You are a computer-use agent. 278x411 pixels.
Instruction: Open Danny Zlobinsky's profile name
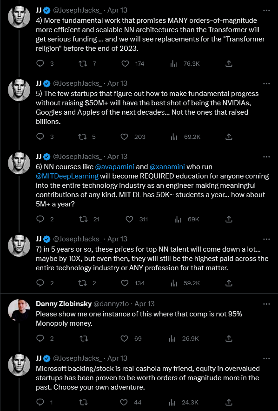click(64, 304)
